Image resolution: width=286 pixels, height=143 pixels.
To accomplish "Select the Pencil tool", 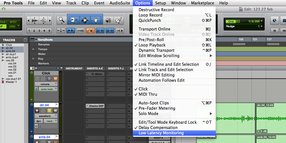I will [119, 20].
